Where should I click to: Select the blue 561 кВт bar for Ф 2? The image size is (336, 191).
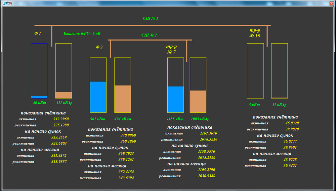98,85
